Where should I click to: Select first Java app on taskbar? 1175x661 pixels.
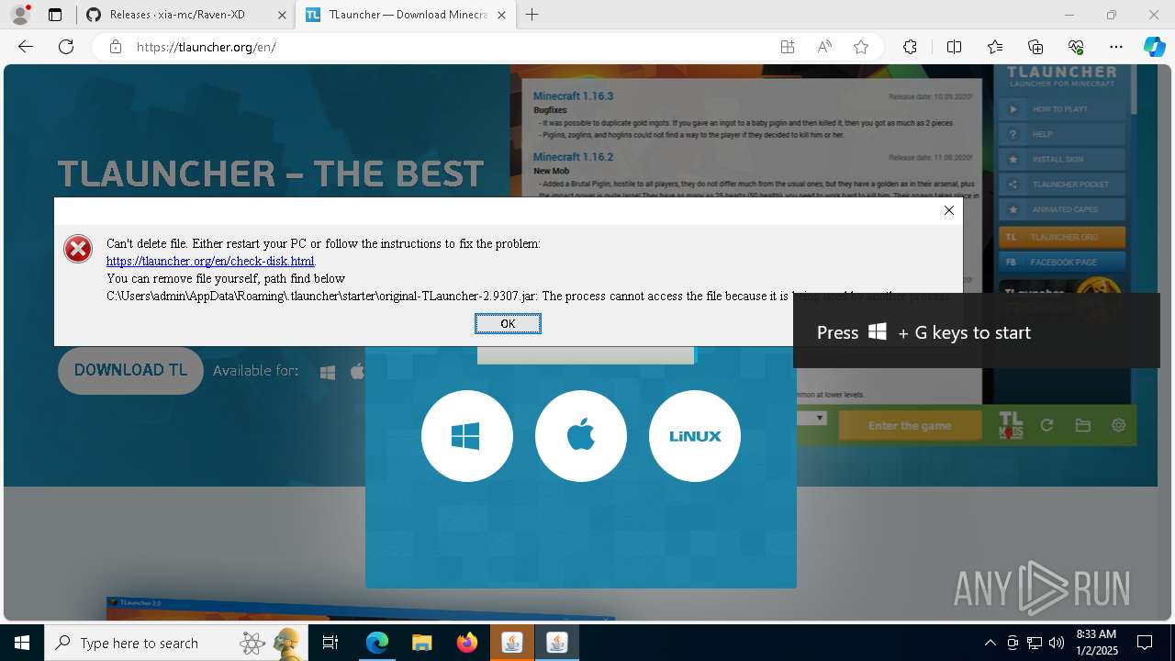[512, 643]
